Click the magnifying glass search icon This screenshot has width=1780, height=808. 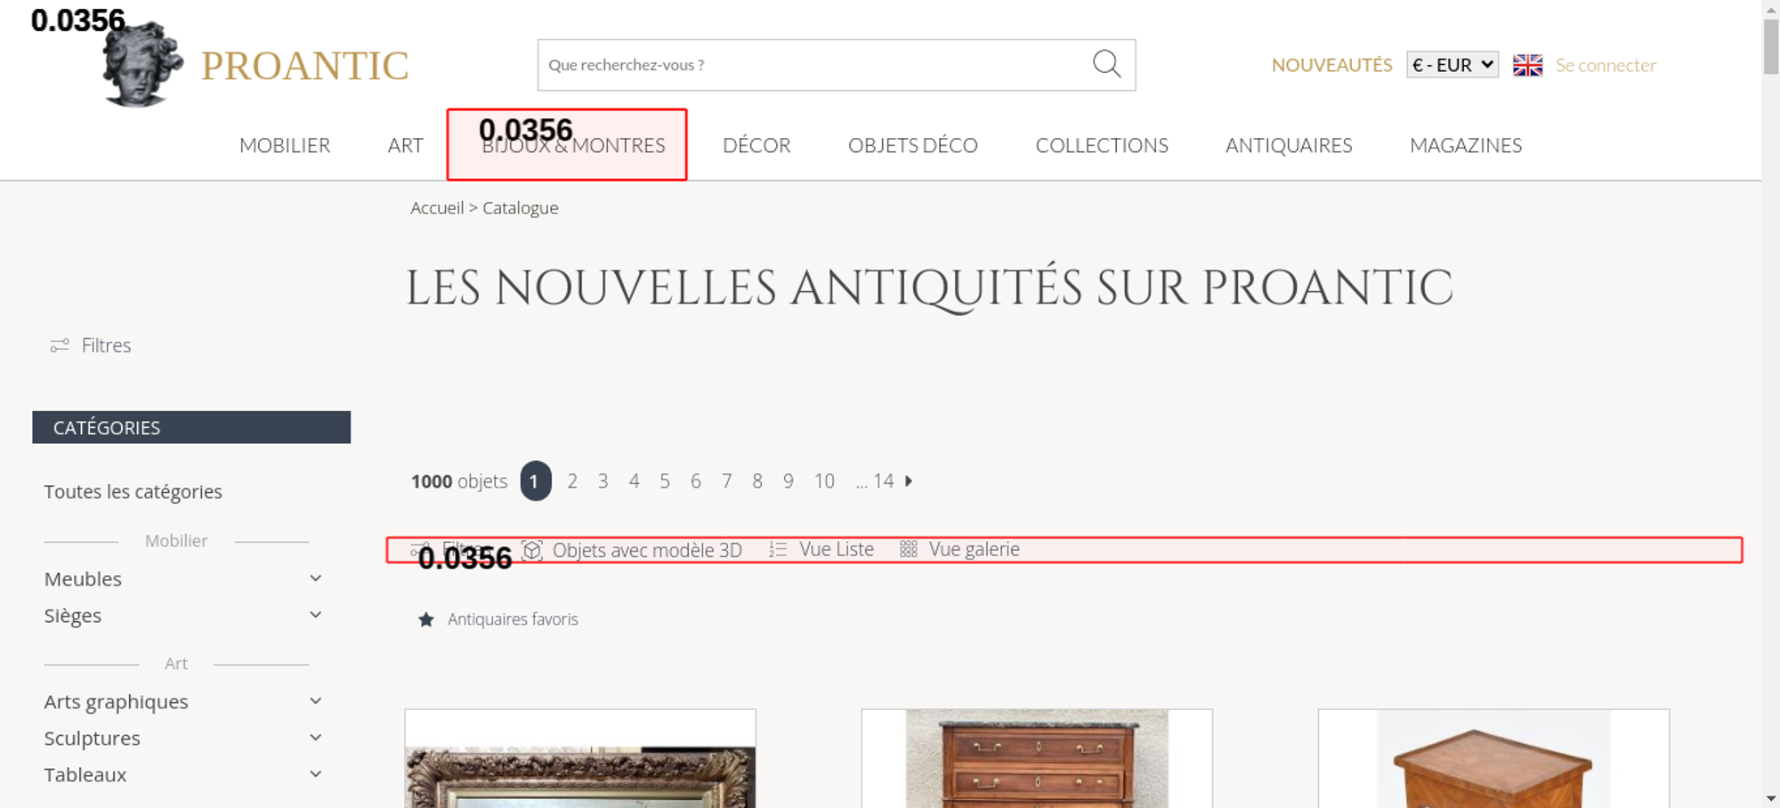tap(1106, 64)
